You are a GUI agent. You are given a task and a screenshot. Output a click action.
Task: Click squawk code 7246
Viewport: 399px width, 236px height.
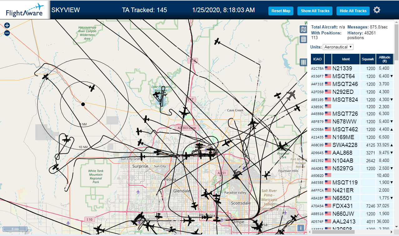coord(371,206)
